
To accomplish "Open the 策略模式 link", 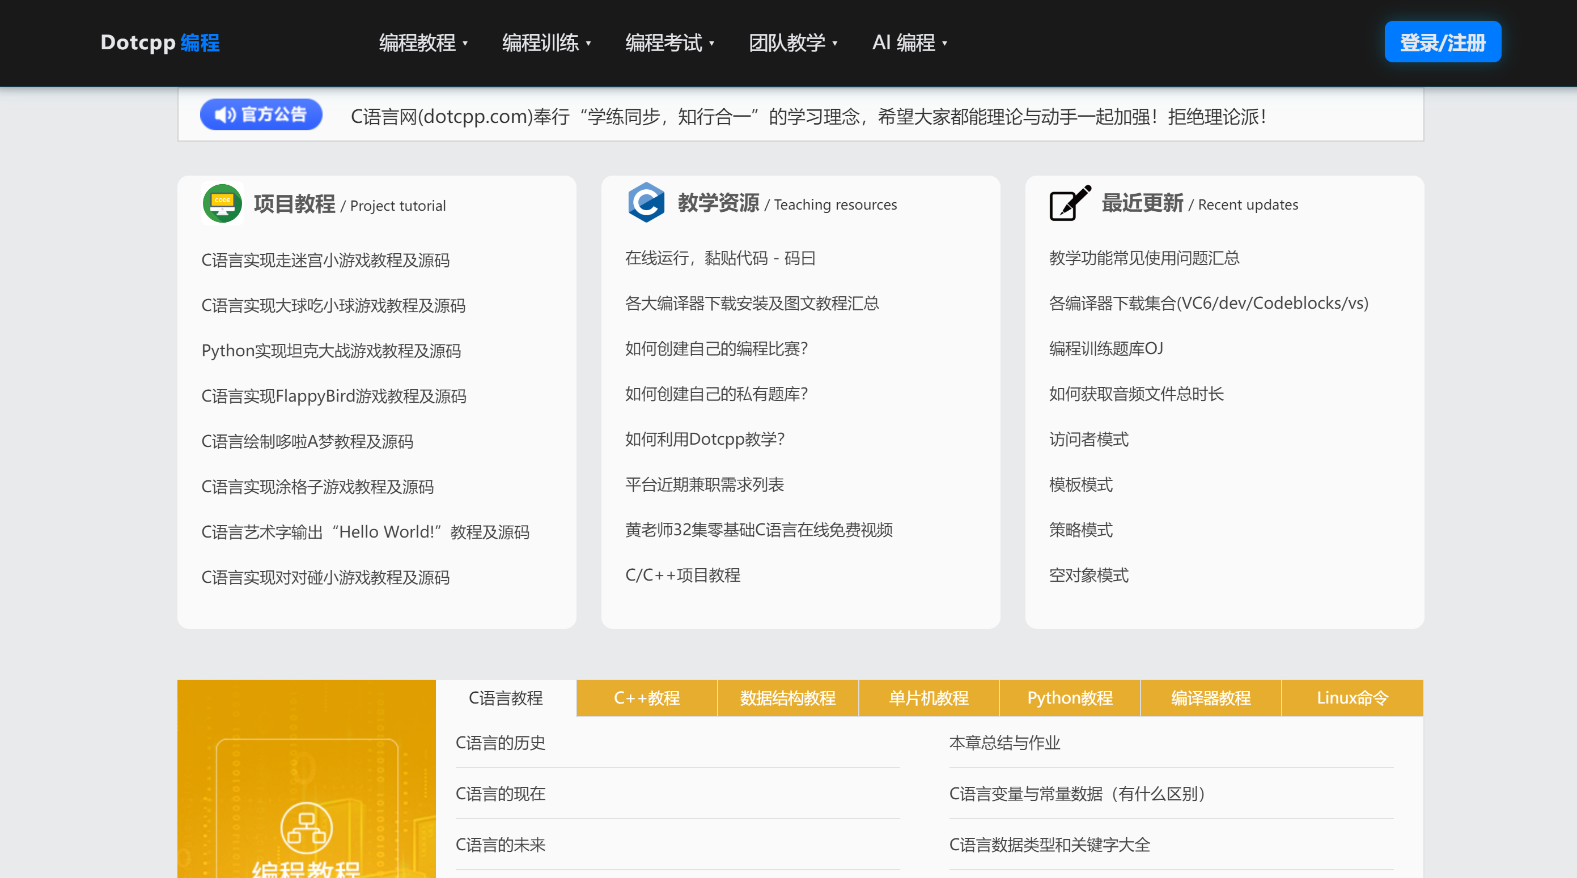I will [1080, 530].
